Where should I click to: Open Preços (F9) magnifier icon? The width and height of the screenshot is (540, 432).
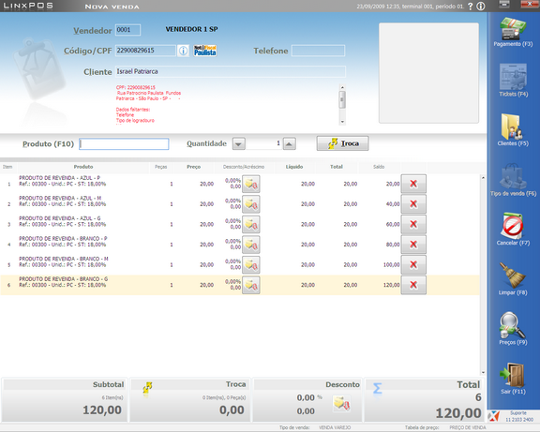(x=513, y=328)
